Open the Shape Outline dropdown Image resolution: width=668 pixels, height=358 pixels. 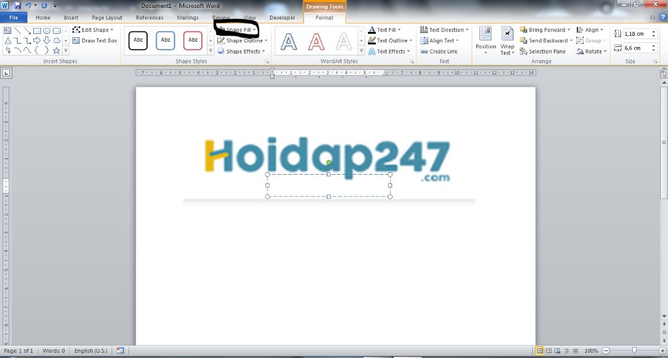pos(242,40)
